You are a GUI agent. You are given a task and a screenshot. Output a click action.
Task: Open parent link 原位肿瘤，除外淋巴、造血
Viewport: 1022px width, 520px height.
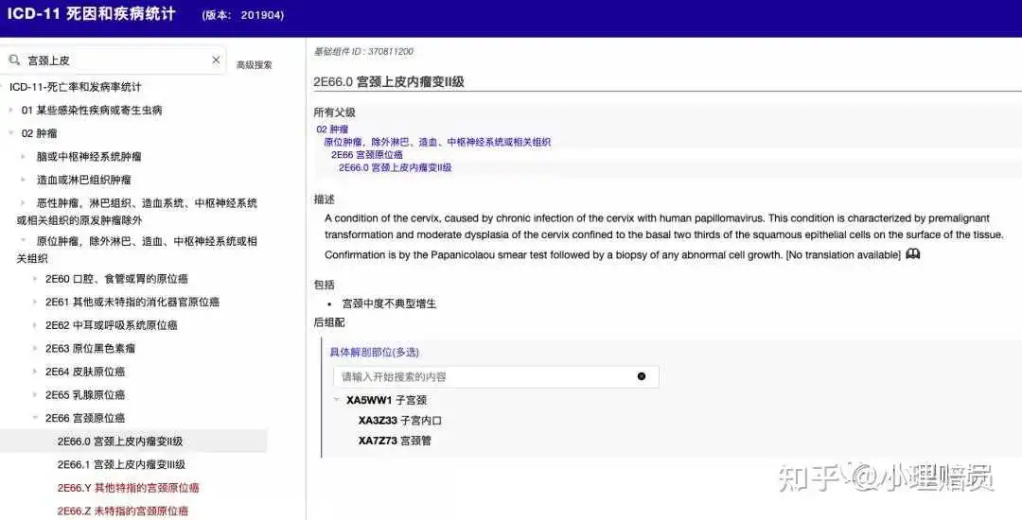pos(437,142)
